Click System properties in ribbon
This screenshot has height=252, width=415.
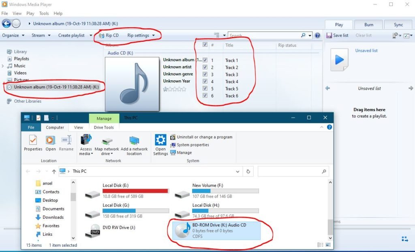tap(190, 145)
